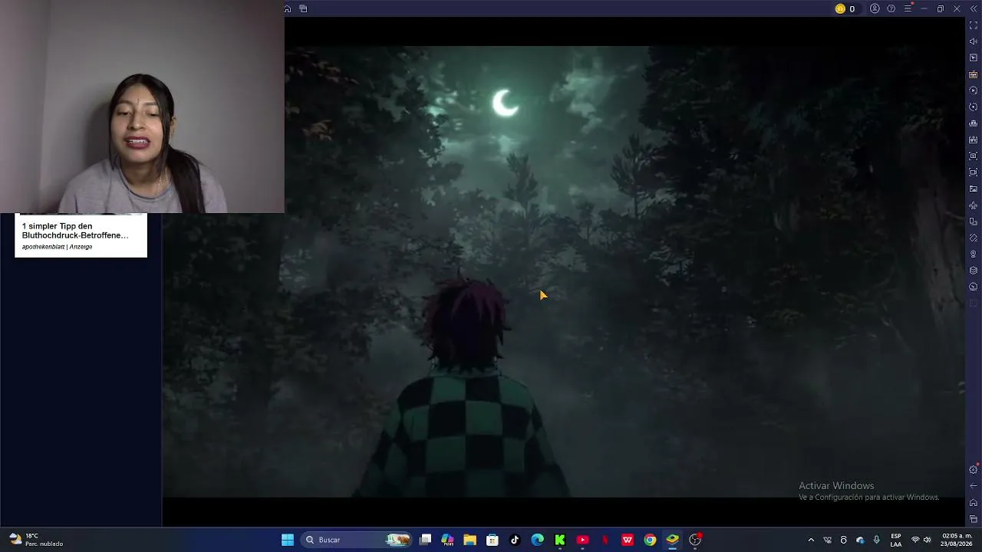Click the cursor lock icon in BlueStacks sidebar
The width and height of the screenshot is (982, 552).
pos(974,58)
